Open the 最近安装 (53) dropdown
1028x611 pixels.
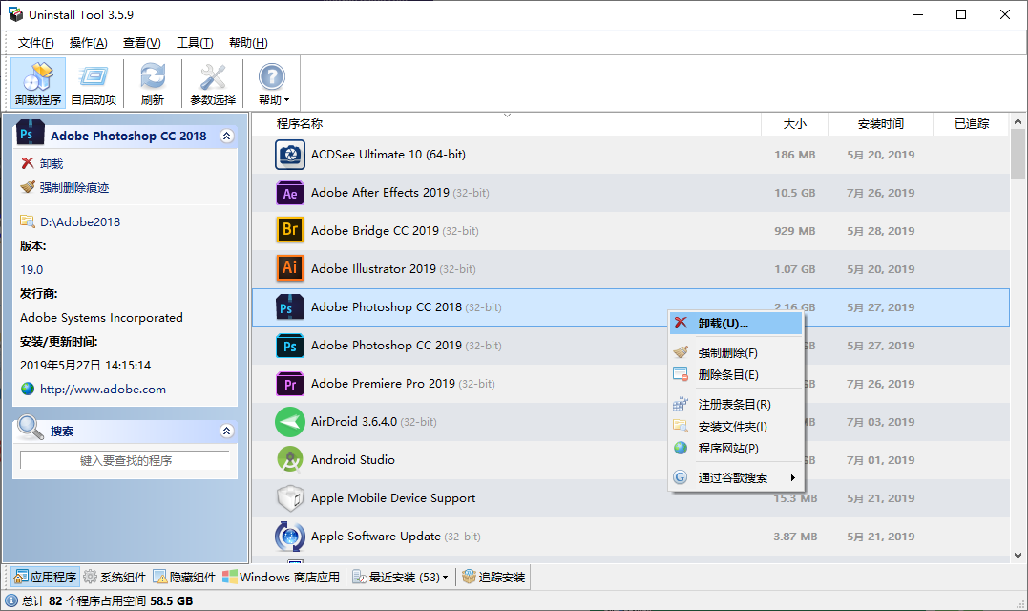401,577
